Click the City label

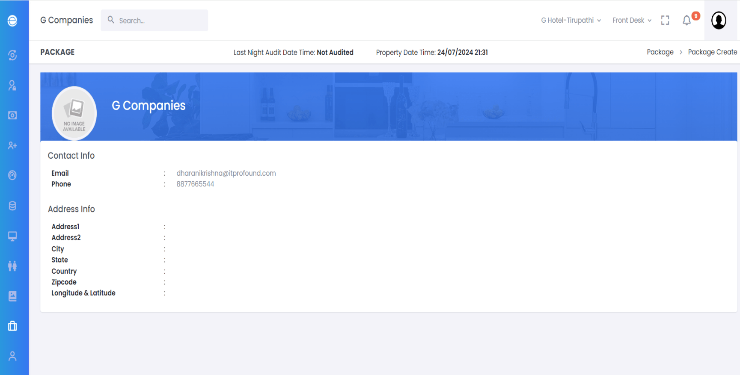point(58,249)
